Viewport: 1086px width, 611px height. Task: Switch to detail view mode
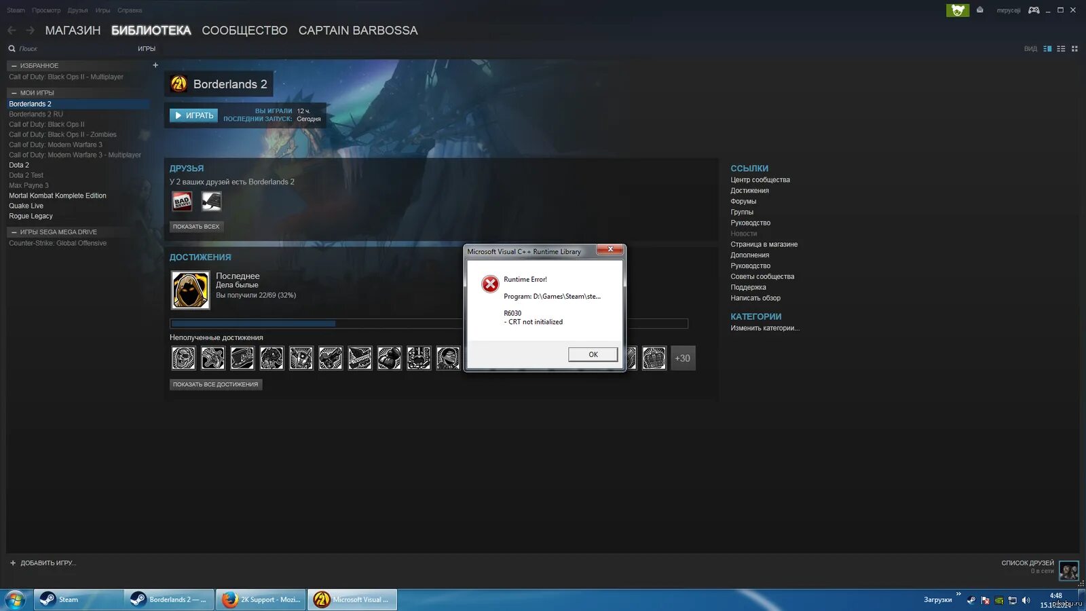[x=1047, y=49]
